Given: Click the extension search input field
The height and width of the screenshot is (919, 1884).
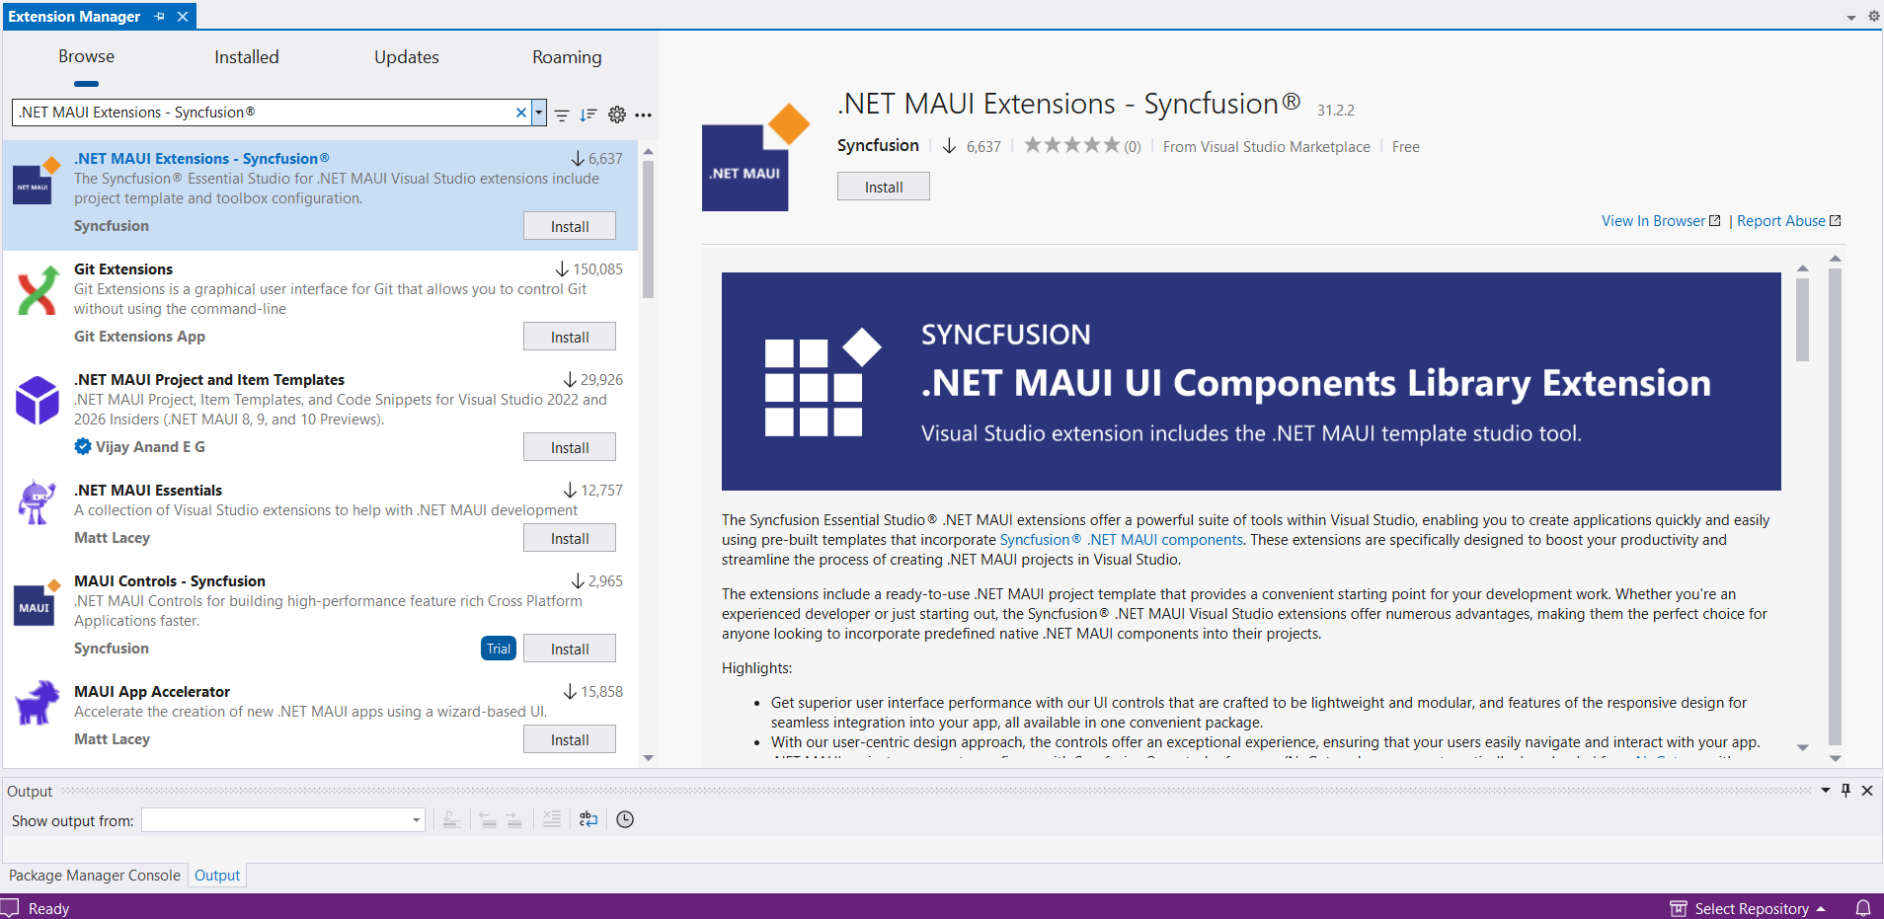Looking at the screenshot, I should [x=264, y=113].
